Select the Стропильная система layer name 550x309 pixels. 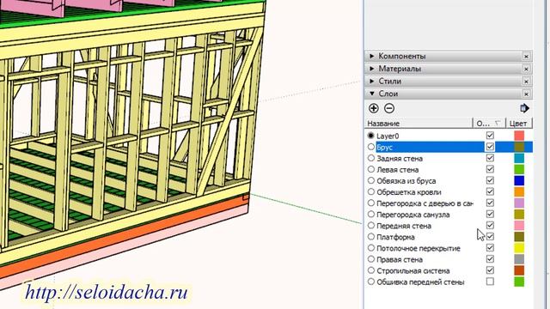coord(412,270)
